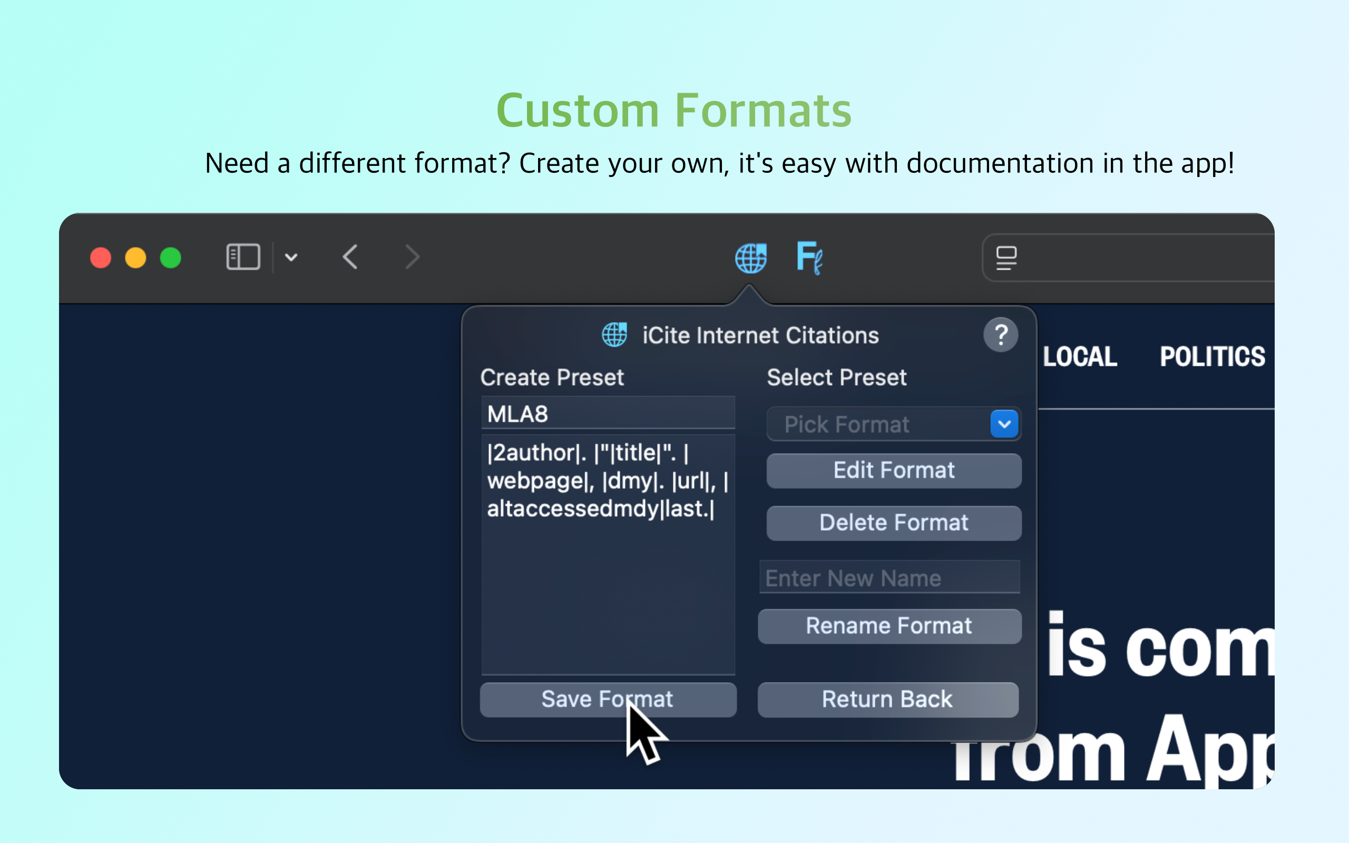Image resolution: width=1349 pixels, height=843 pixels.
Task: Open the LOCAL tab on the webpage
Action: (1080, 357)
